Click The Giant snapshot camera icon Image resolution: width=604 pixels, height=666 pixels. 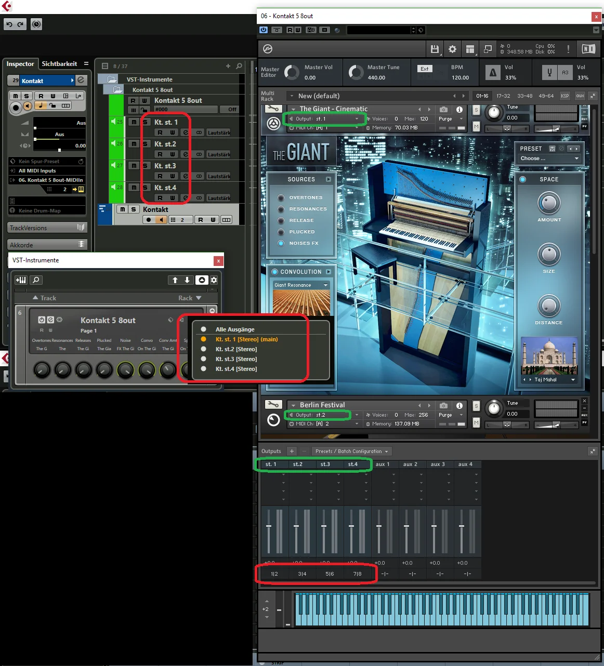(x=443, y=110)
